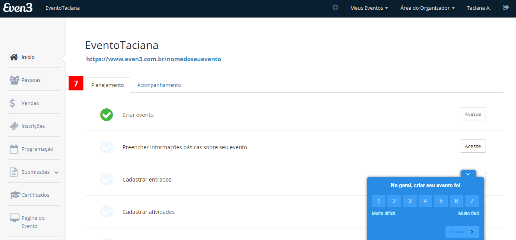This screenshot has width=516, height=240.
Task: Select the Planejamento tab
Action: [x=108, y=85]
